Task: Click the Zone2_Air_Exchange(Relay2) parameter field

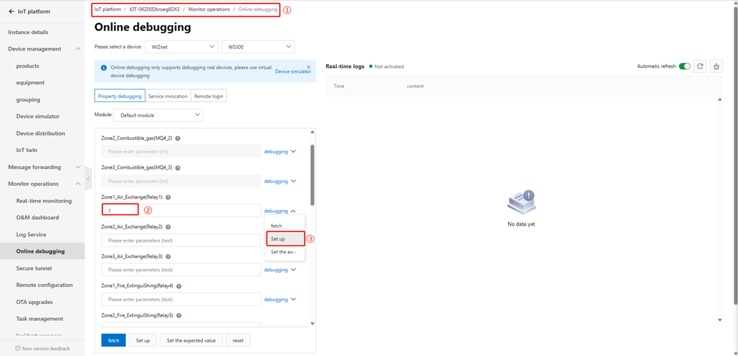Action: (x=181, y=240)
